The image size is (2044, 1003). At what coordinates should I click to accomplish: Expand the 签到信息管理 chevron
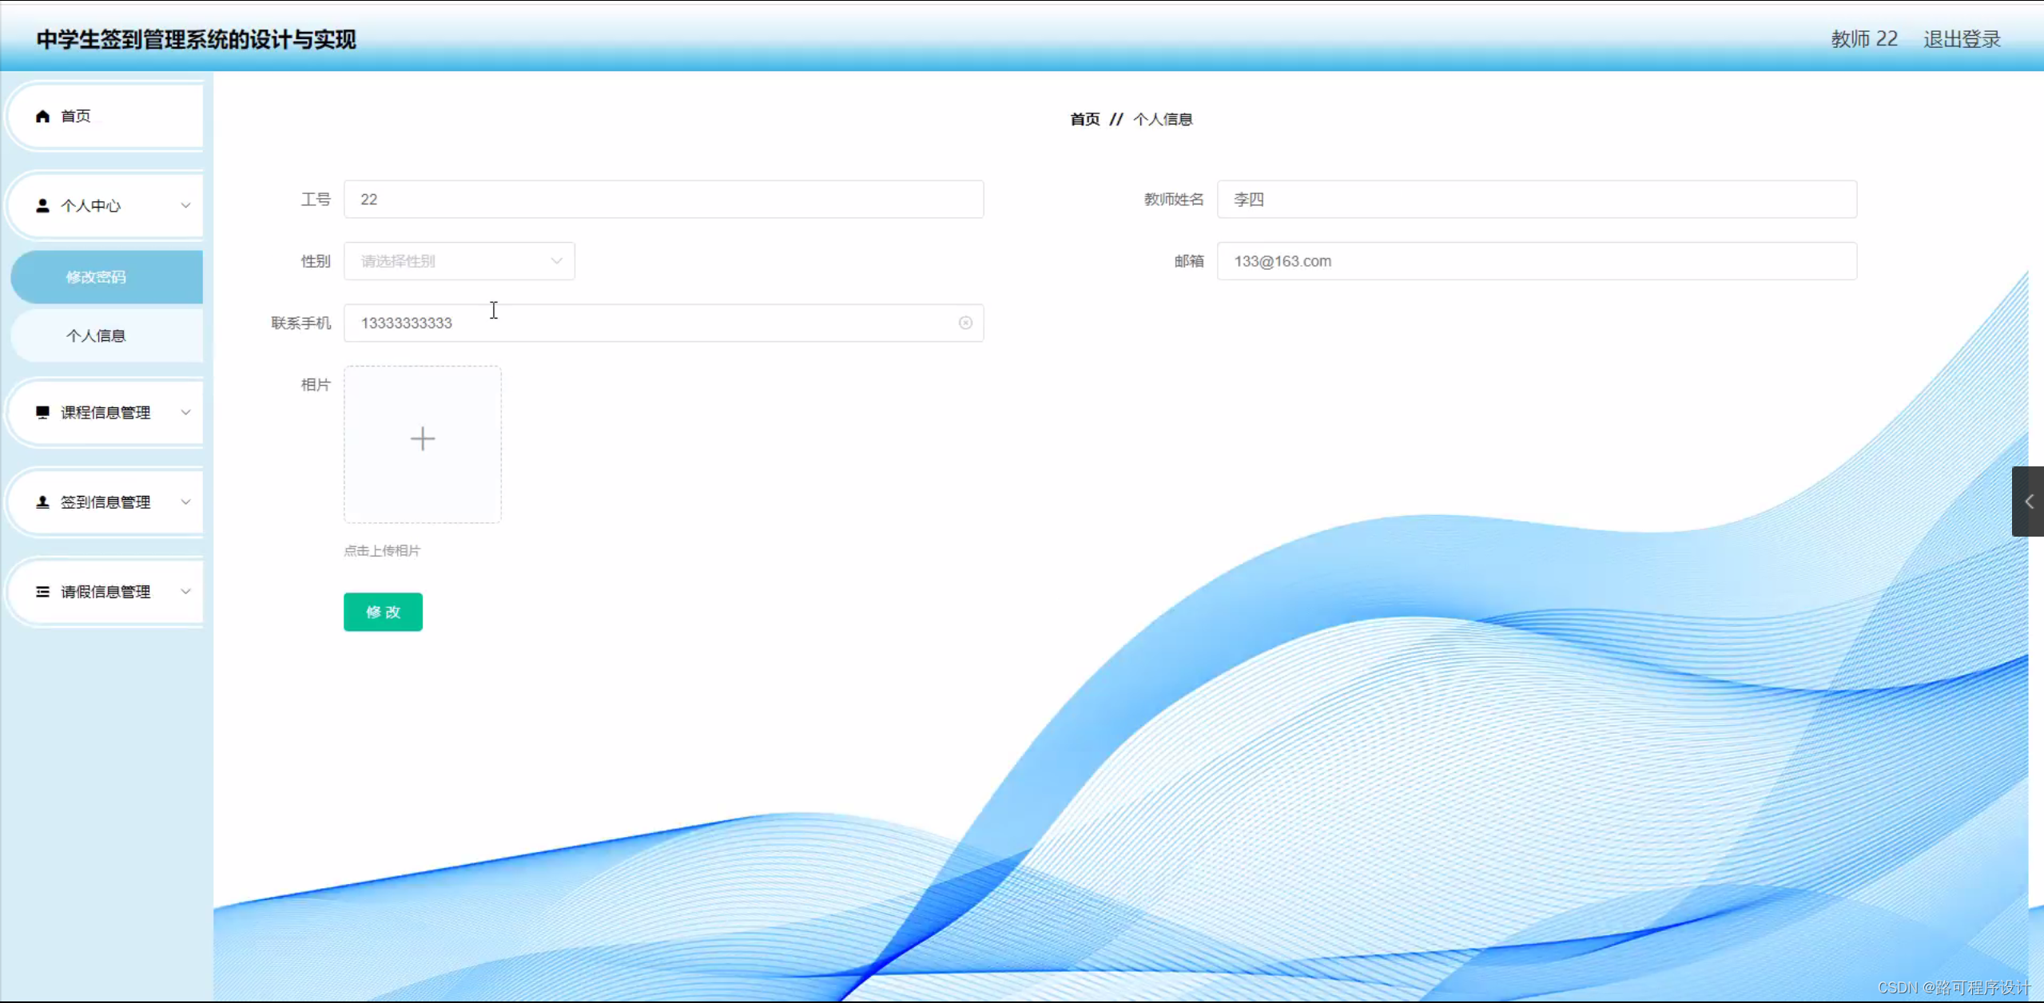tap(185, 502)
